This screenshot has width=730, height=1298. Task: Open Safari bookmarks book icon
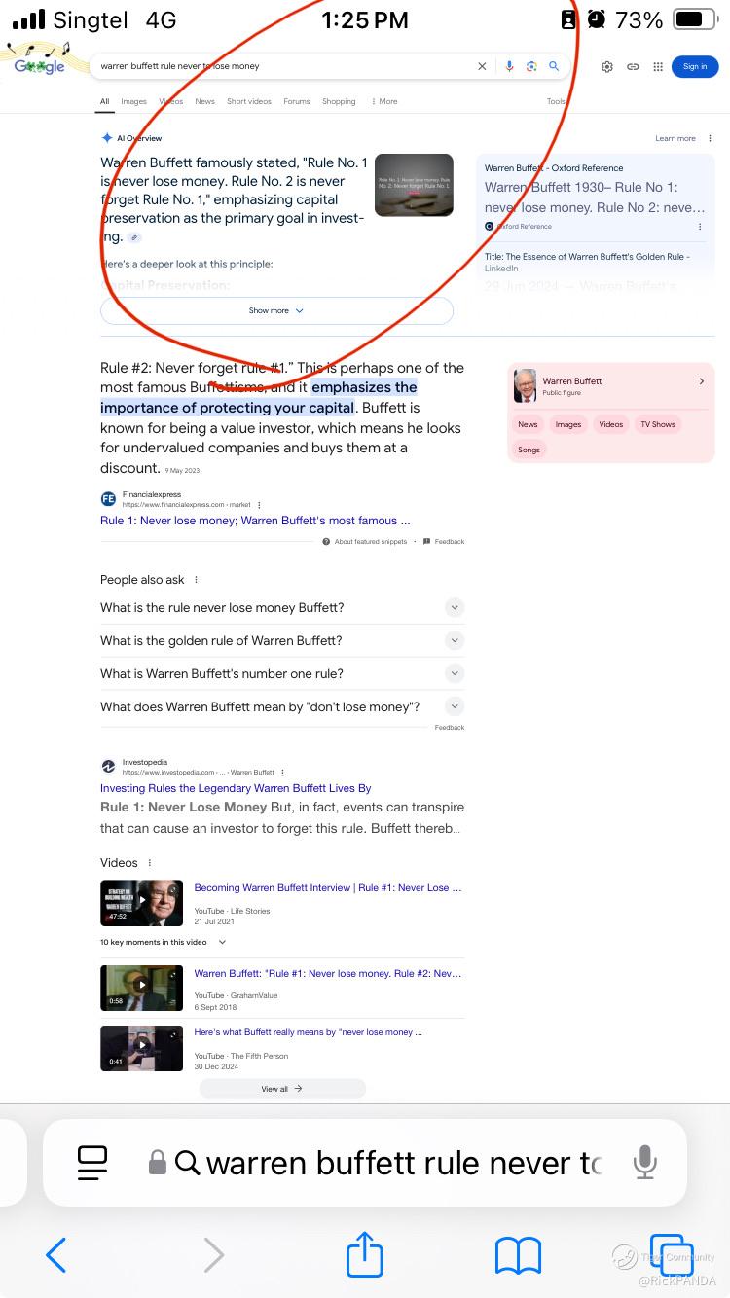click(x=518, y=1255)
